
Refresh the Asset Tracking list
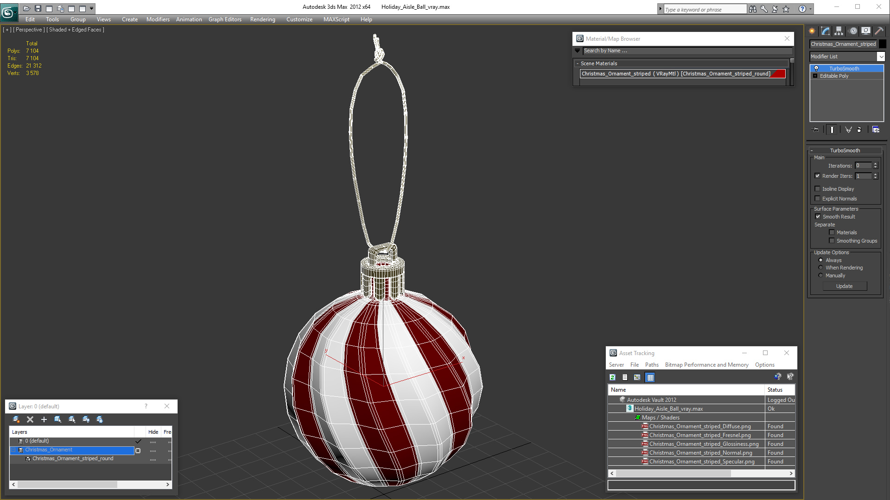click(x=612, y=377)
